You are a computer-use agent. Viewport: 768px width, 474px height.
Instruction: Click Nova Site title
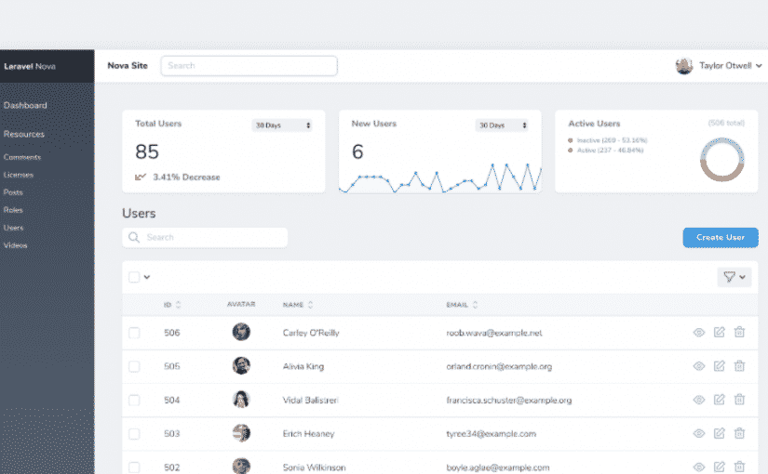(x=128, y=66)
